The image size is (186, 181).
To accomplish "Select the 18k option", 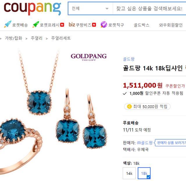I will [x=144, y=173].
